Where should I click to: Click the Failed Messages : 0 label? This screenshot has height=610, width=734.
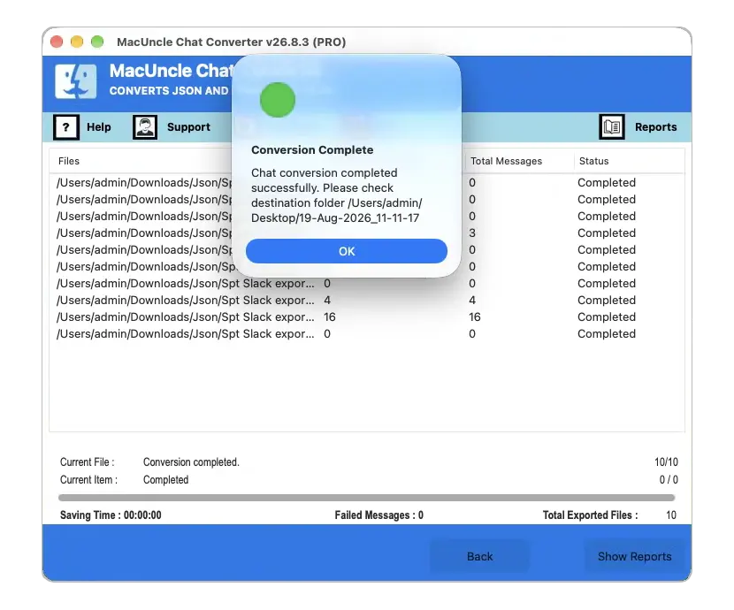tap(378, 515)
